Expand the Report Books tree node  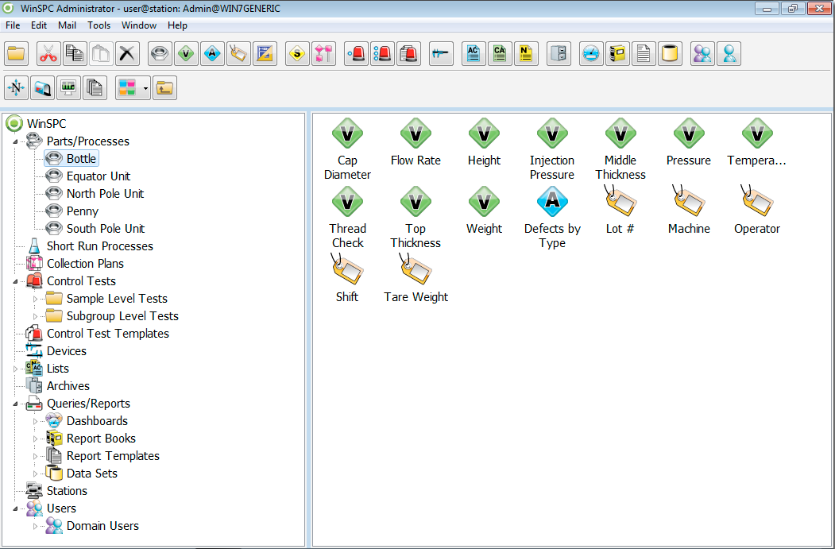(x=36, y=439)
